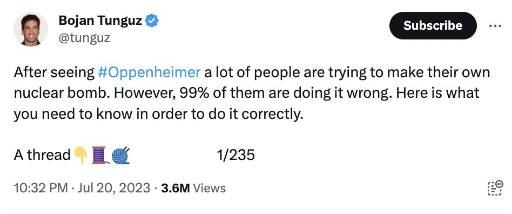Click the Bojan Tunguz display name
Screen dimensions: 512x214
coord(100,21)
